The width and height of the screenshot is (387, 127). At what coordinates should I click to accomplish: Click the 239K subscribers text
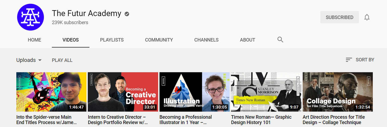click(70, 23)
